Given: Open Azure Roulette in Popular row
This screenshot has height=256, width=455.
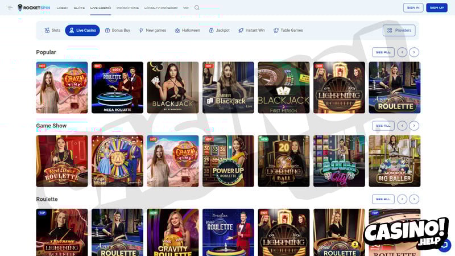Looking at the screenshot, I should tap(394, 88).
